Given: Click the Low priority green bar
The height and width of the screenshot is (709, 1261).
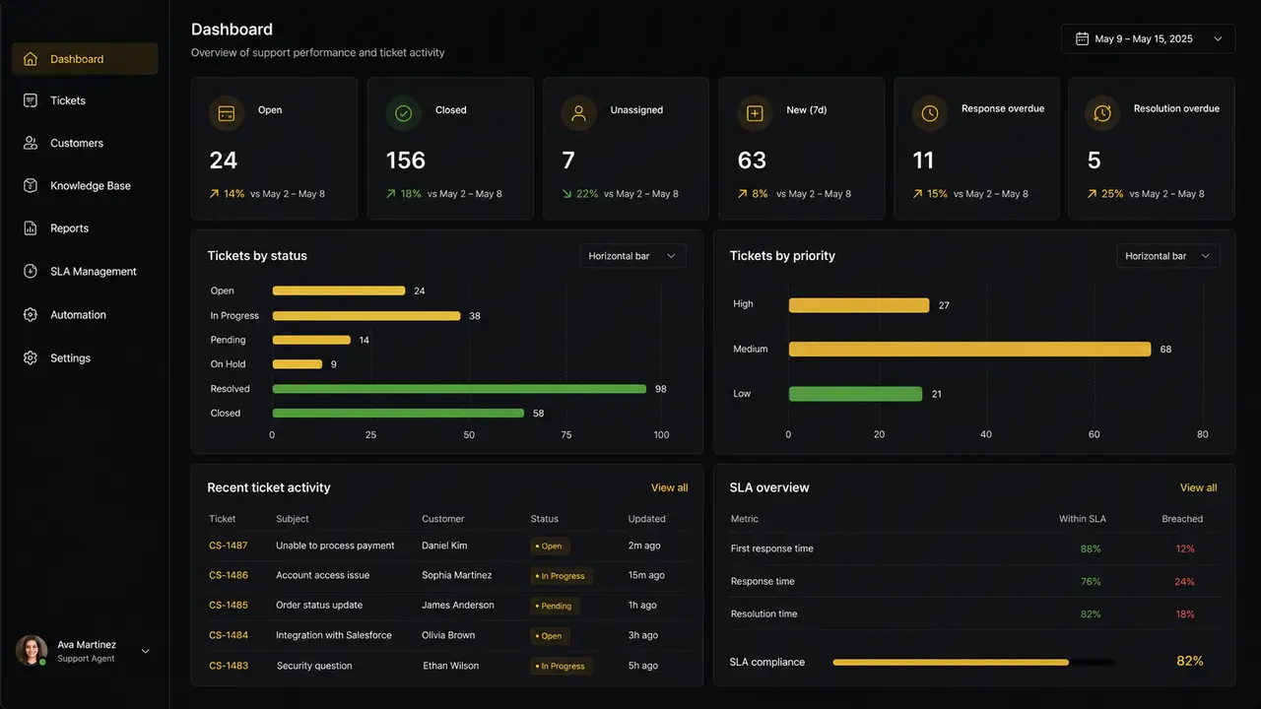Looking at the screenshot, I should tap(855, 394).
